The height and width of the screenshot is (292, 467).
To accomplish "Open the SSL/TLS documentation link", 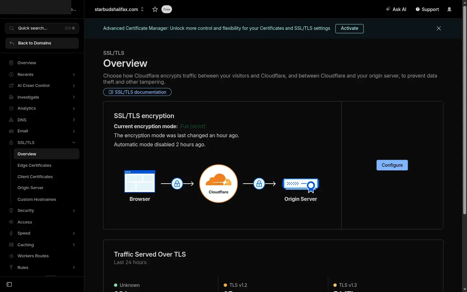I will click(x=137, y=92).
